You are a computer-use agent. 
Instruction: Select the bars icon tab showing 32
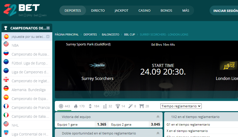(108, 106)
